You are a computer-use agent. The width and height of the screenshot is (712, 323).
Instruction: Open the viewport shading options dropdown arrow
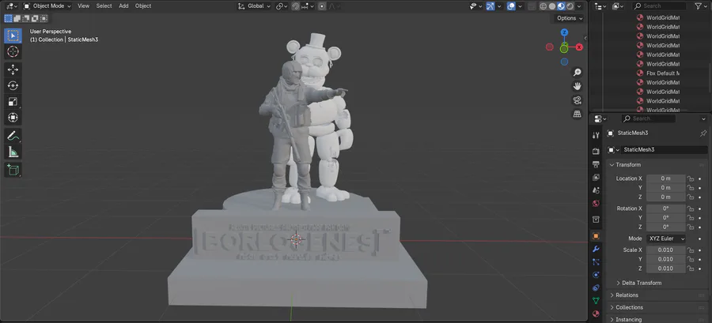coord(579,6)
